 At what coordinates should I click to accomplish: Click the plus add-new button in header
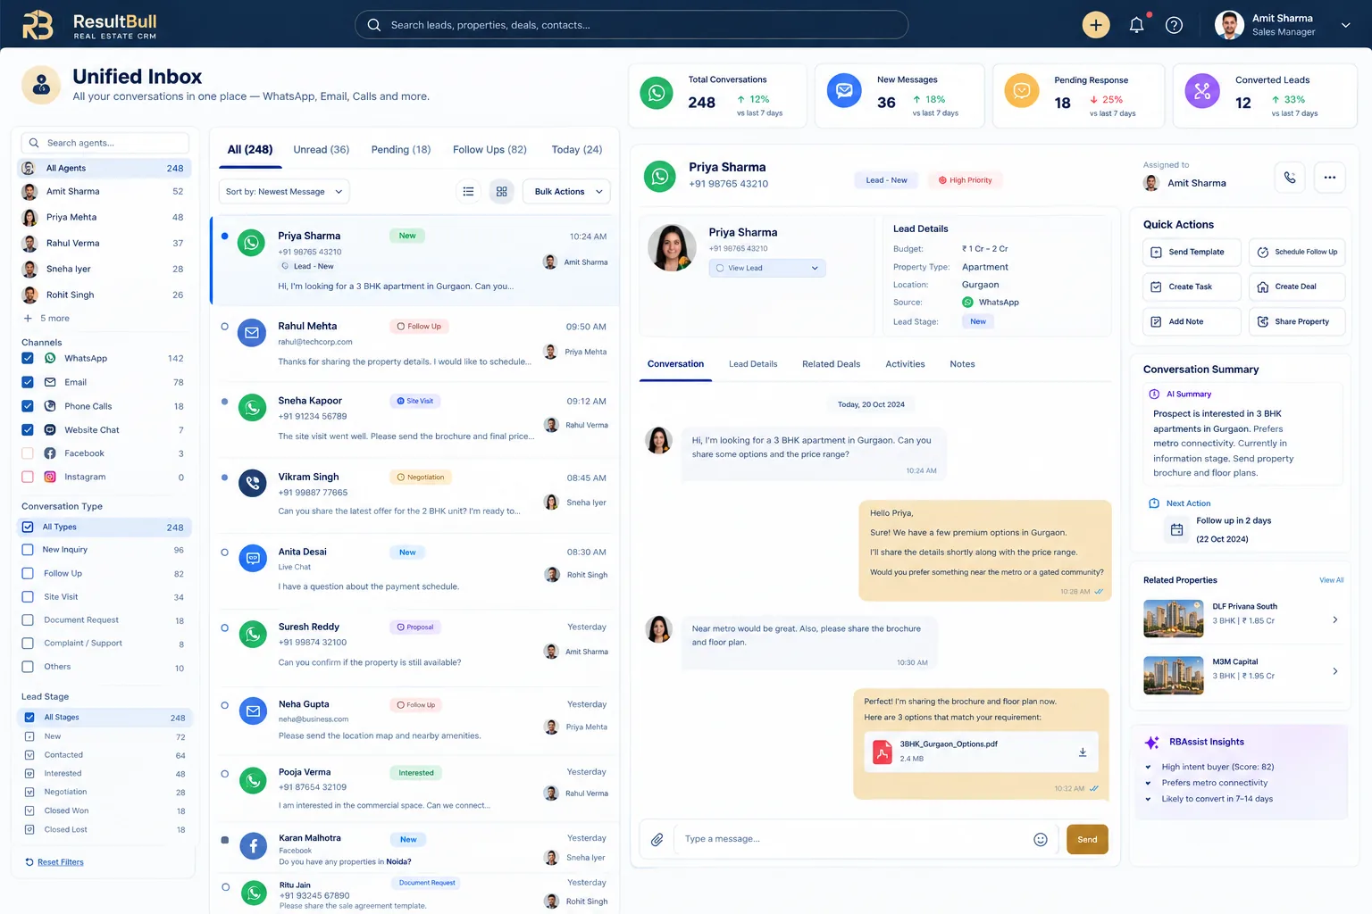point(1096,25)
